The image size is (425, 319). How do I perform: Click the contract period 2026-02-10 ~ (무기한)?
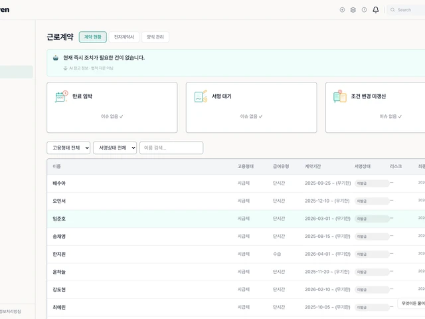point(327,290)
